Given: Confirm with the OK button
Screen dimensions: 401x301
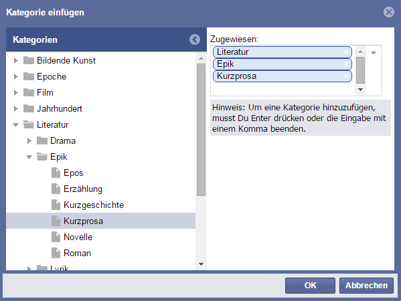Looking at the screenshot, I should [310, 286].
